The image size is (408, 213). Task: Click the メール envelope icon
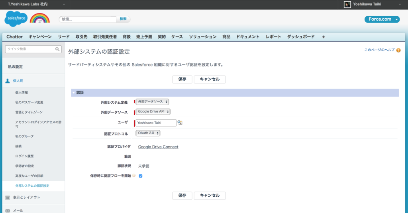click(8, 211)
